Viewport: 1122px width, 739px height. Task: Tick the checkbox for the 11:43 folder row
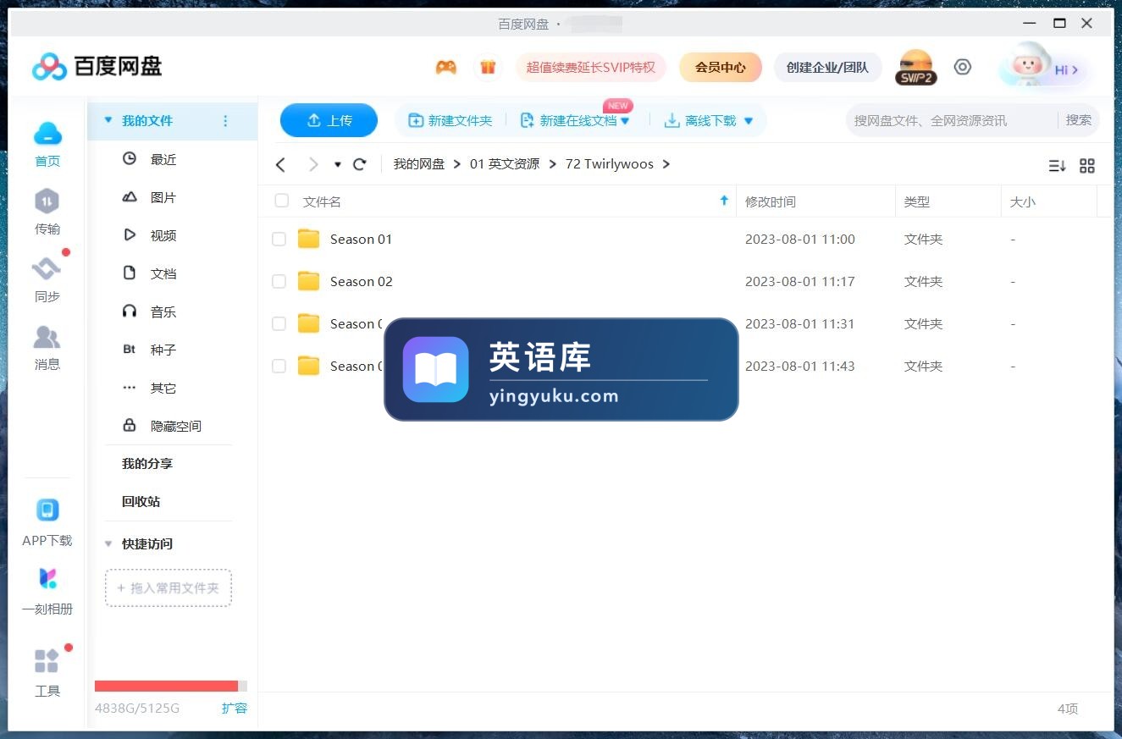(279, 366)
